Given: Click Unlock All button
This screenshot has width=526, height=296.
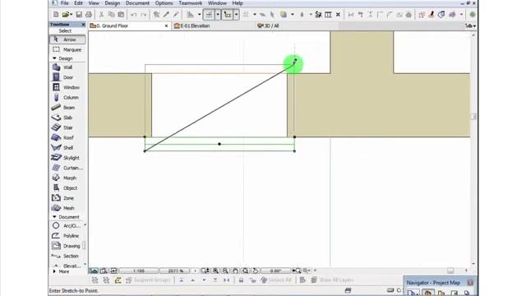Looking at the screenshot, I should coord(276,280).
